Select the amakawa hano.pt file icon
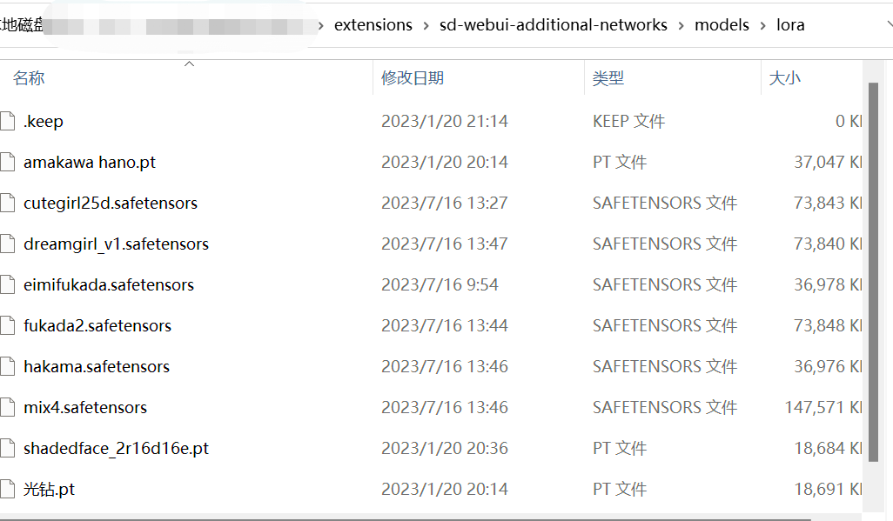Viewport: 893px width, 521px height. 8,162
